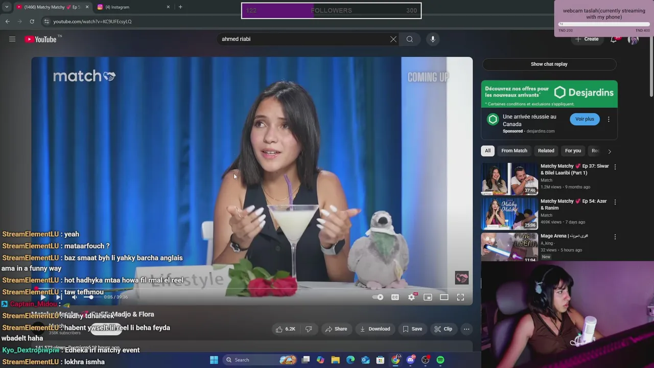This screenshot has width=654, height=368.
Task: Select the From Match chip
Action: pos(514,151)
